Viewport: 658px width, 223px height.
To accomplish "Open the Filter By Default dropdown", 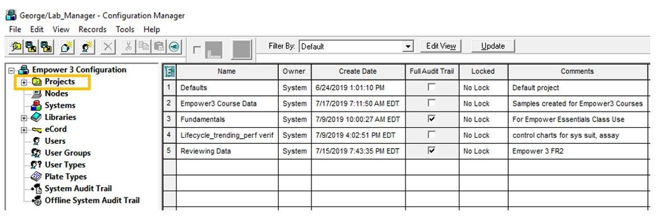I will click(x=408, y=46).
